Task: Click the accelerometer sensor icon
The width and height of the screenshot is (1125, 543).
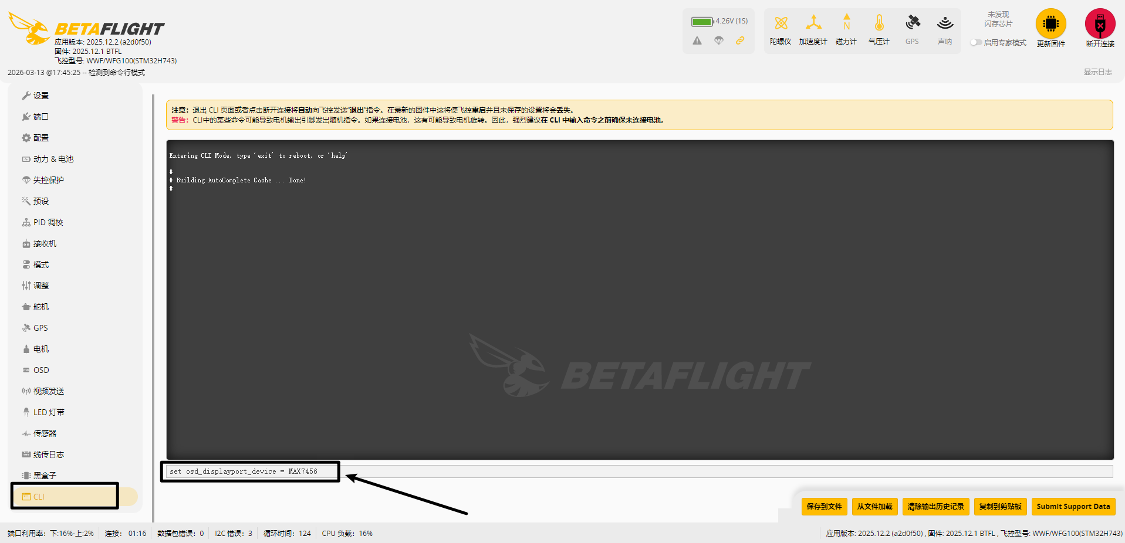Action: click(813, 23)
